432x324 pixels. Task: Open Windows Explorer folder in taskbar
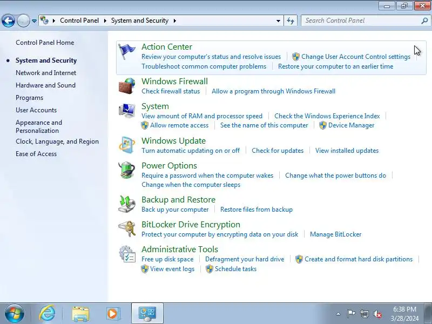tap(80, 314)
